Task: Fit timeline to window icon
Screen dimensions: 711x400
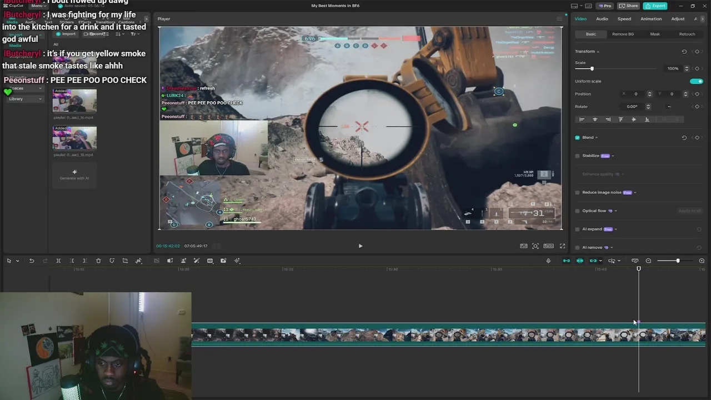Action: click(635, 261)
